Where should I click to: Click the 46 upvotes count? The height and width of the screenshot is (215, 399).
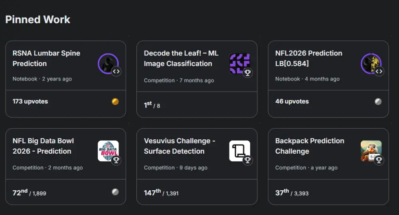[x=292, y=102]
